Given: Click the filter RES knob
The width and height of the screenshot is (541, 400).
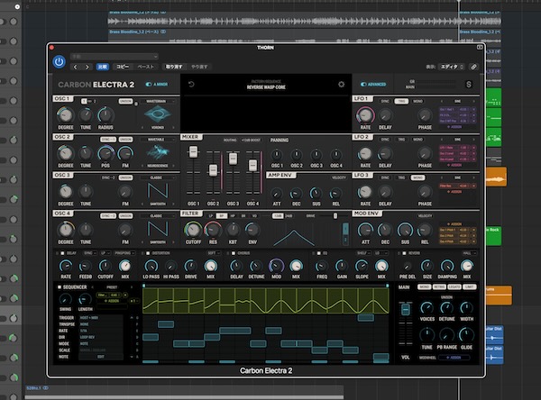Looking at the screenshot, I should click(x=213, y=230).
